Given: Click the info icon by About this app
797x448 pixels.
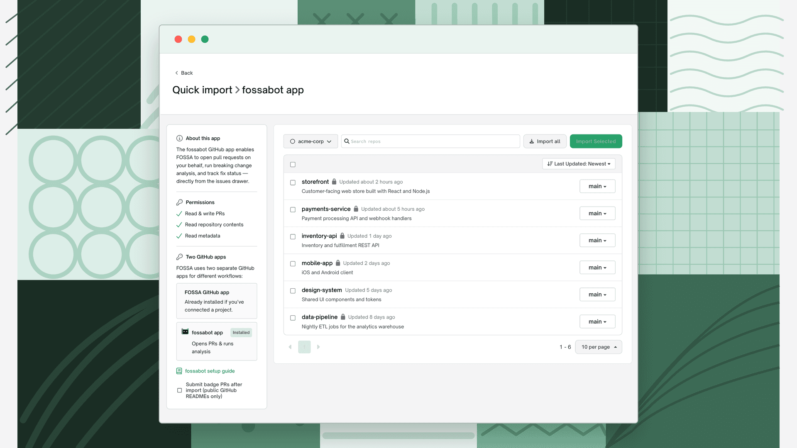Looking at the screenshot, I should [x=179, y=138].
